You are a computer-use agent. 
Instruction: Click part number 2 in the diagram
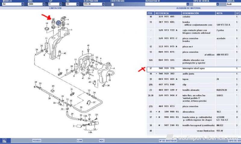point(74,126)
